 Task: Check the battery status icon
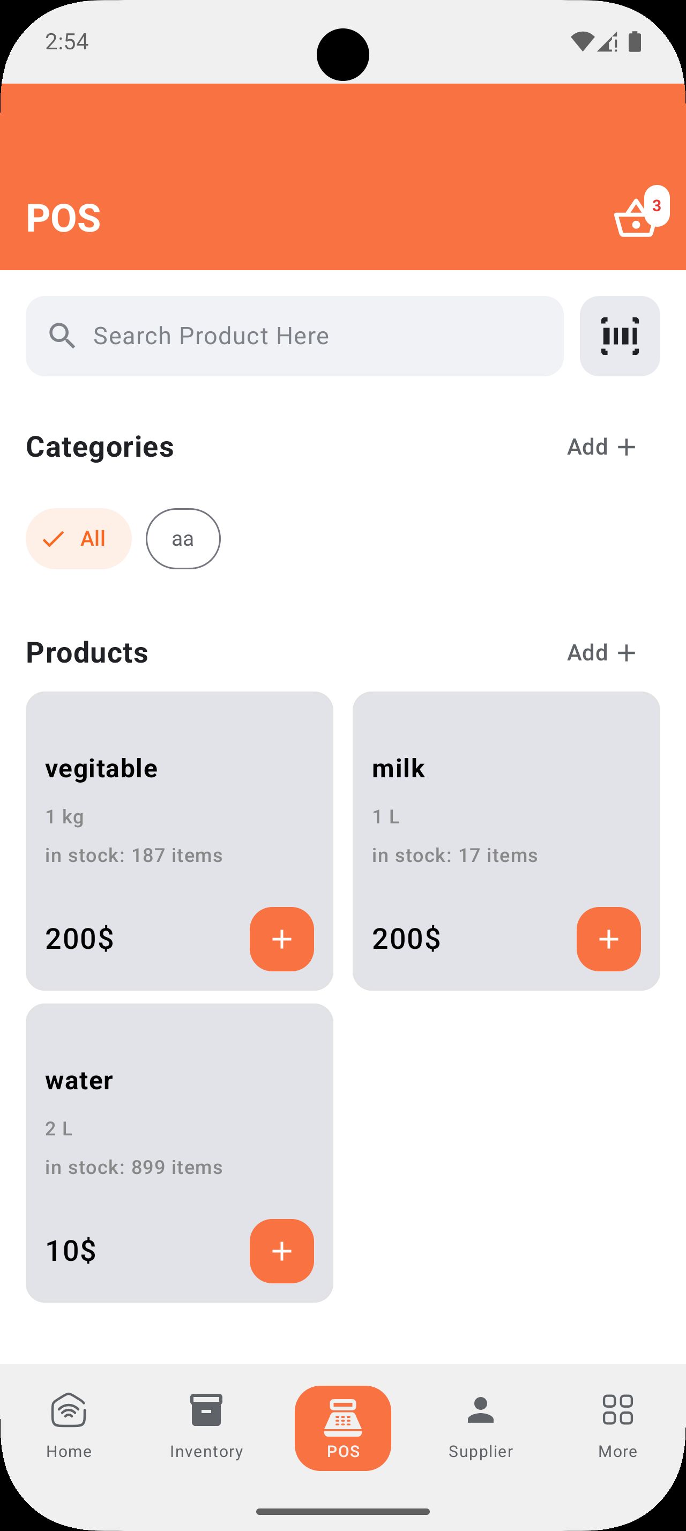point(635,42)
